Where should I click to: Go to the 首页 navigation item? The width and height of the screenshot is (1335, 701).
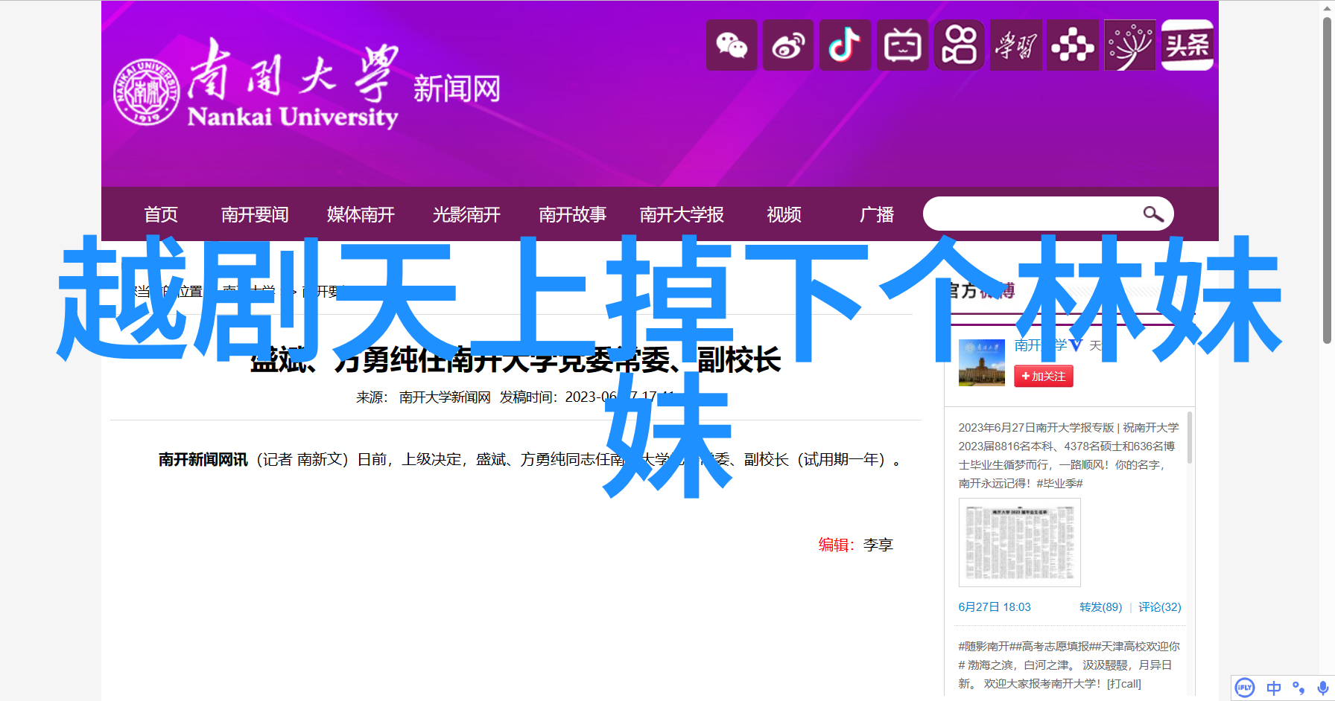point(161,215)
